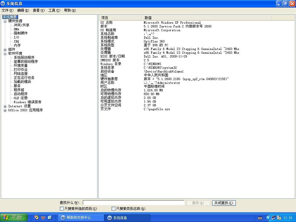Select 系统驱动程序 in the tree
Viewport: 296px width, 222px height.
[x=24, y=58]
